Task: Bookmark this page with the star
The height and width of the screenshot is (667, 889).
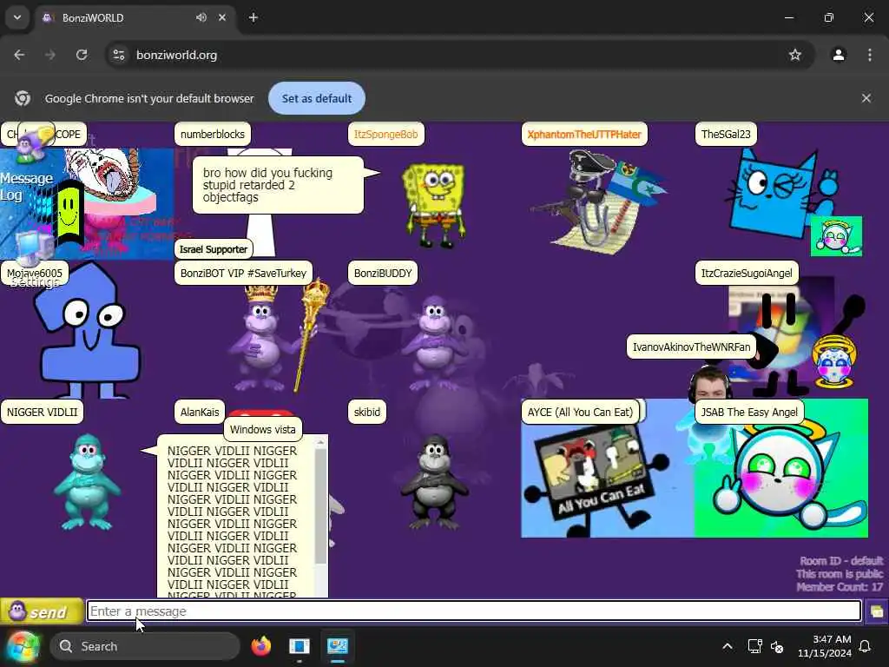Action: pos(795,55)
